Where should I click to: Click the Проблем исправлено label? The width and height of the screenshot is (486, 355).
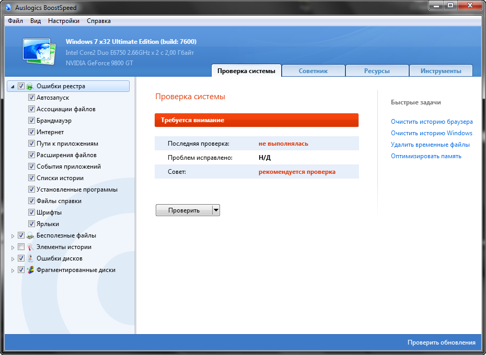tap(200, 158)
